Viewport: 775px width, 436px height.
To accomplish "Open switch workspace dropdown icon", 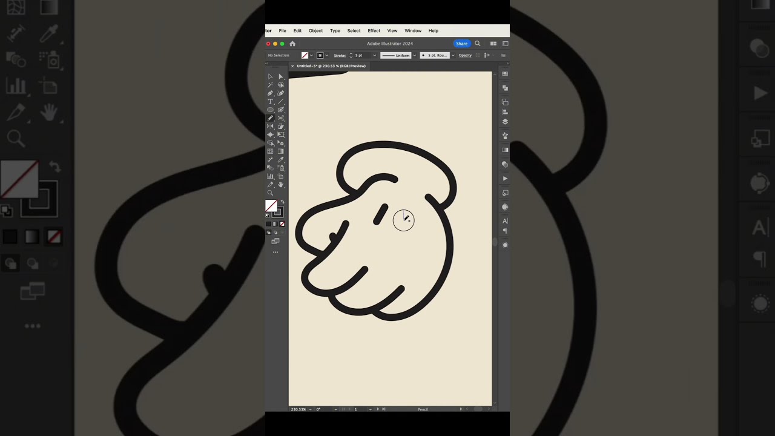I will coord(505,44).
